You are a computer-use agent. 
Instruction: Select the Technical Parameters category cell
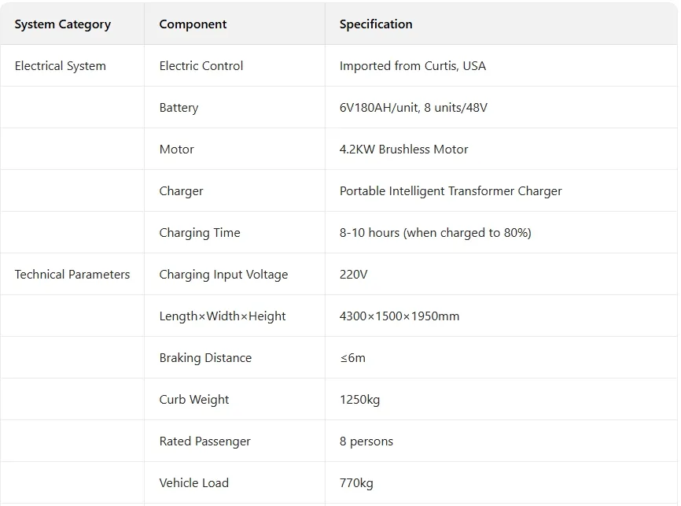point(72,275)
